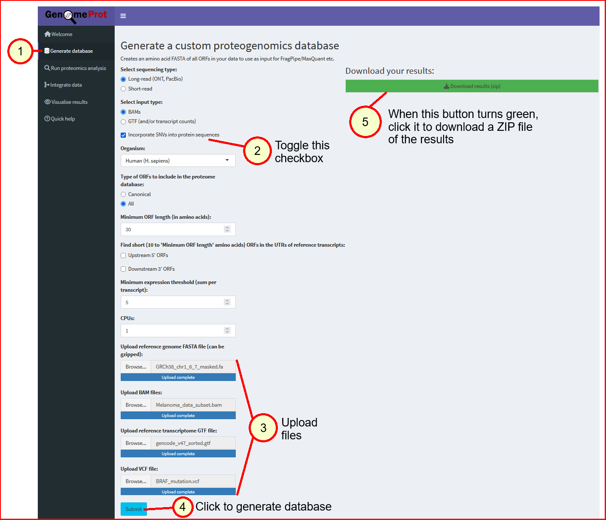The image size is (606, 520).
Task: Browse for BAM files
Action: click(136, 405)
